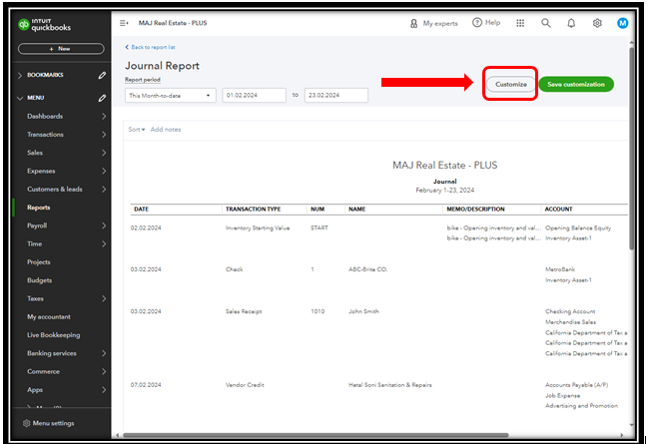Screen dimensions: 648x444
Task: Click the DATE column header
Action: [x=141, y=210]
